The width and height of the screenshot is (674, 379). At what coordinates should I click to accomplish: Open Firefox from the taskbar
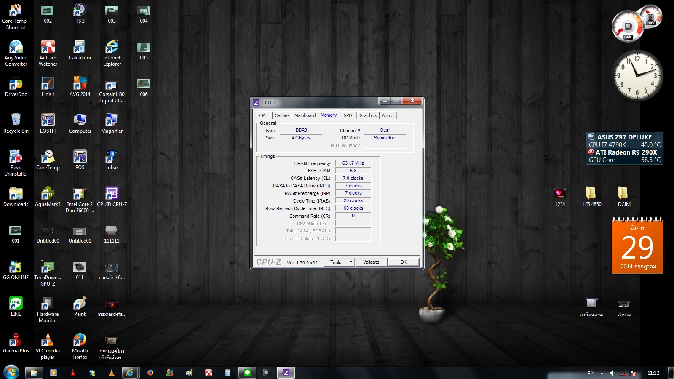tap(150, 373)
